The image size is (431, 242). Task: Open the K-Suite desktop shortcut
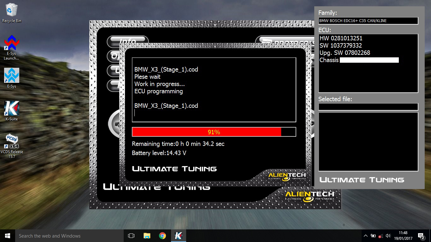[x=12, y=111]
